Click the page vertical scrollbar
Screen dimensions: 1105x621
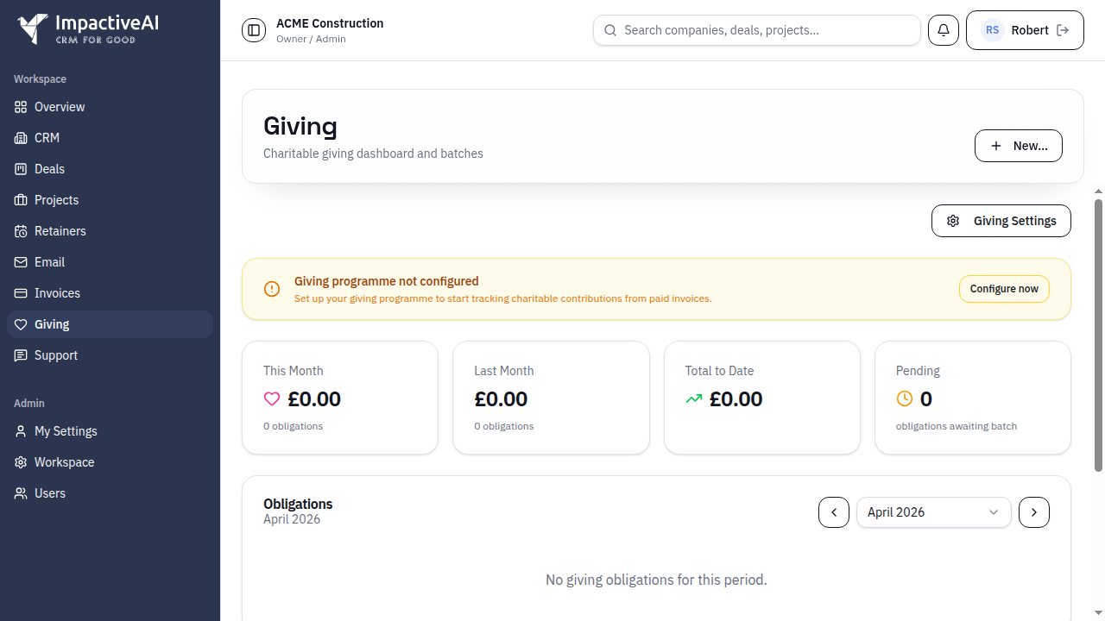pos(1098,335)
